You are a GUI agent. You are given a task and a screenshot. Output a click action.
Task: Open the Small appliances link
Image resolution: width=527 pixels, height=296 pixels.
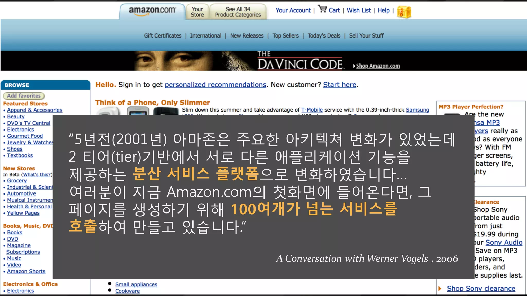136,284
